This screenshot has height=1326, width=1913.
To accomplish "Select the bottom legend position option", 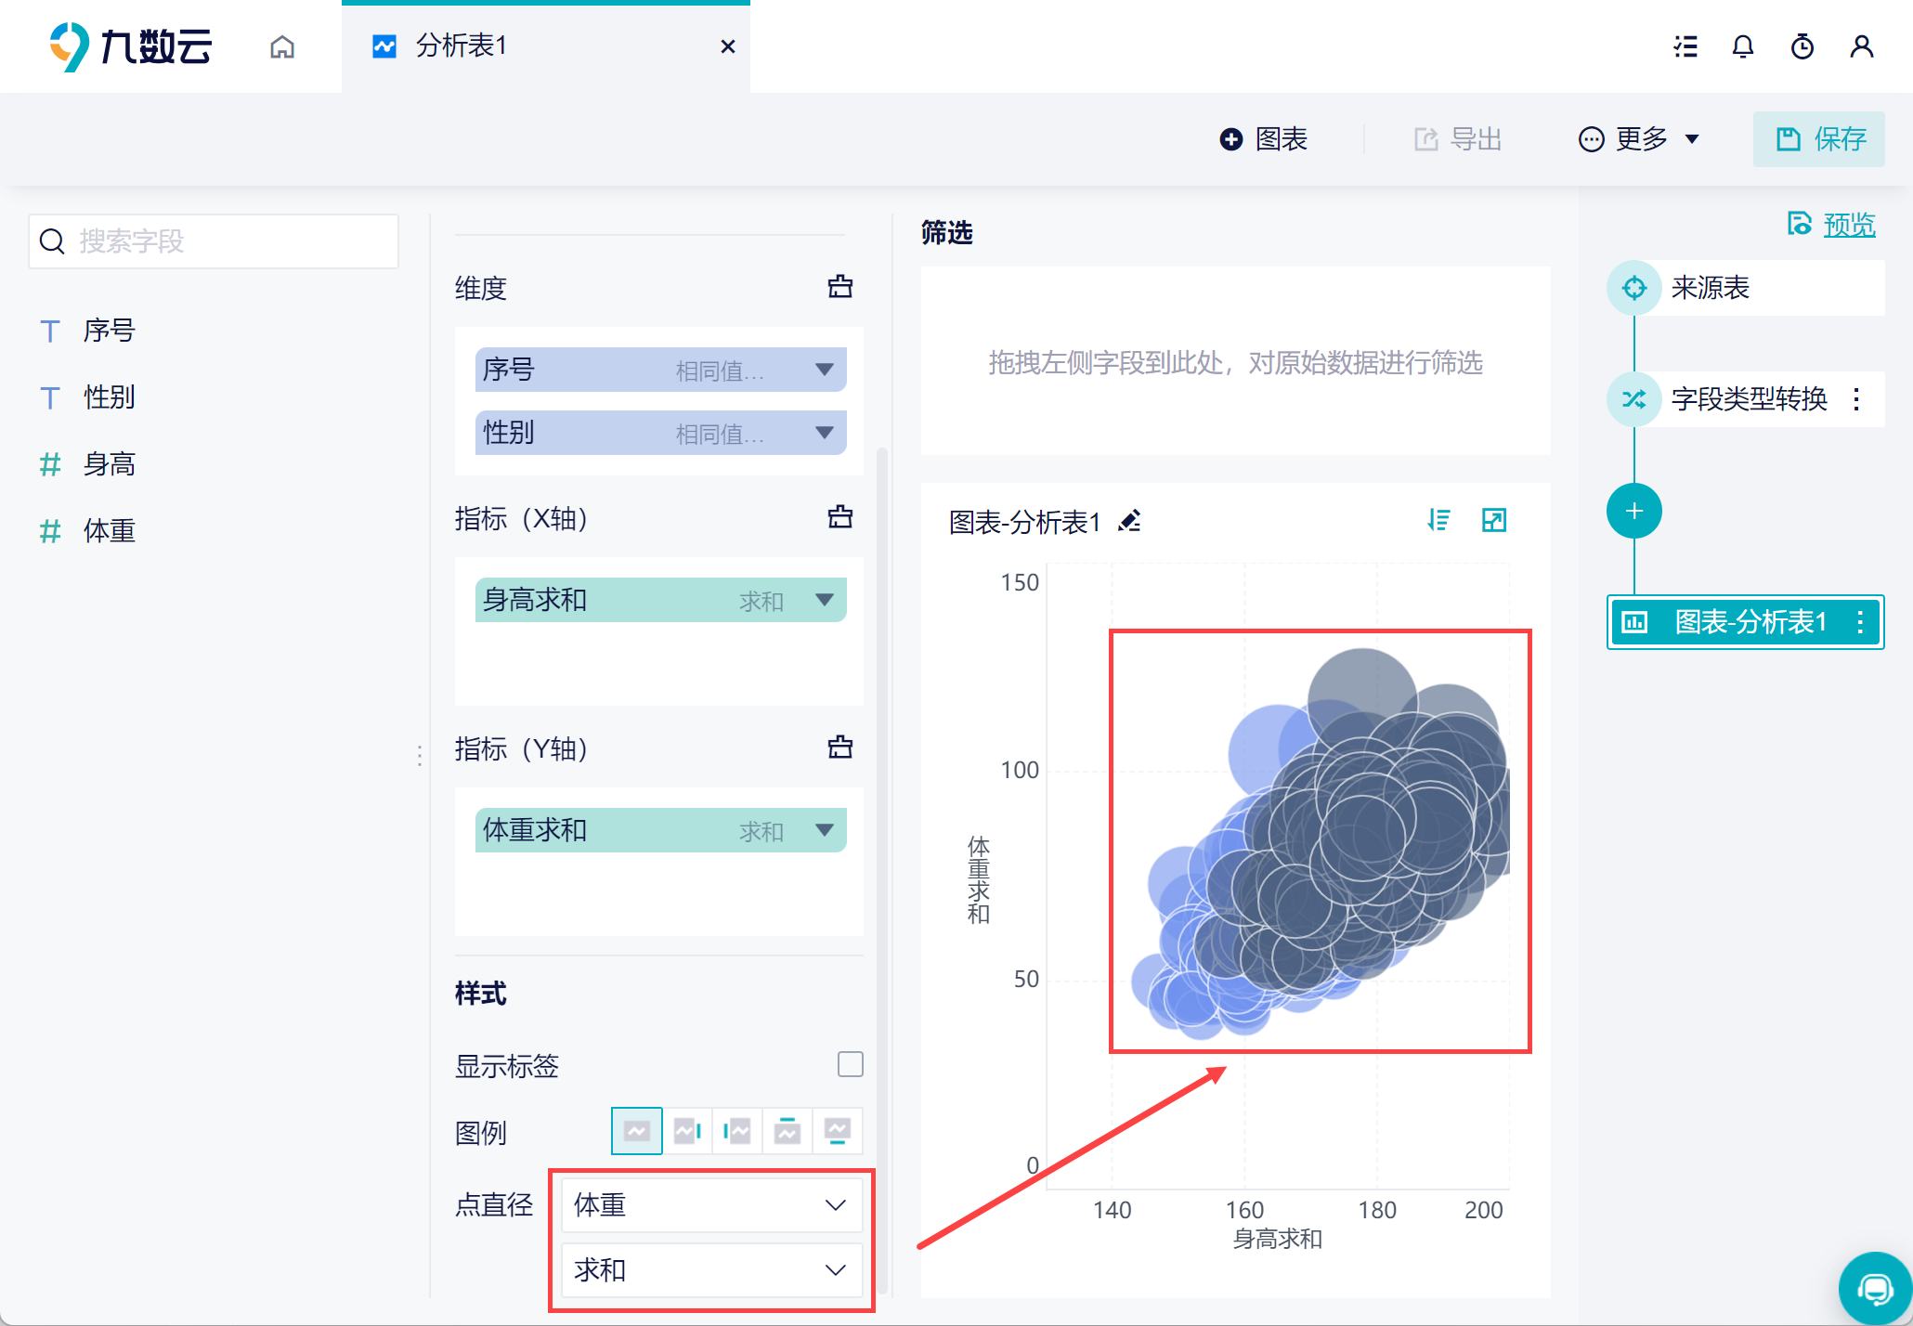I will pyautogui.click(x=838, y=1131).
